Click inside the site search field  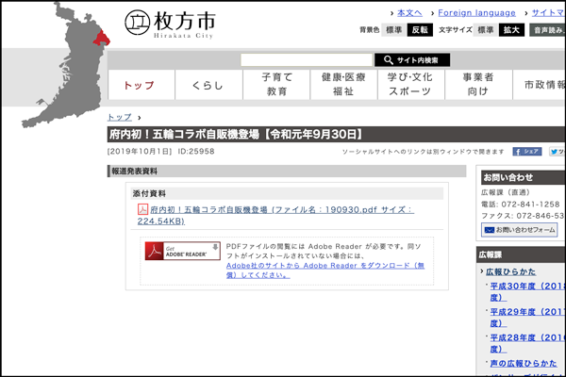coord(306,59)
